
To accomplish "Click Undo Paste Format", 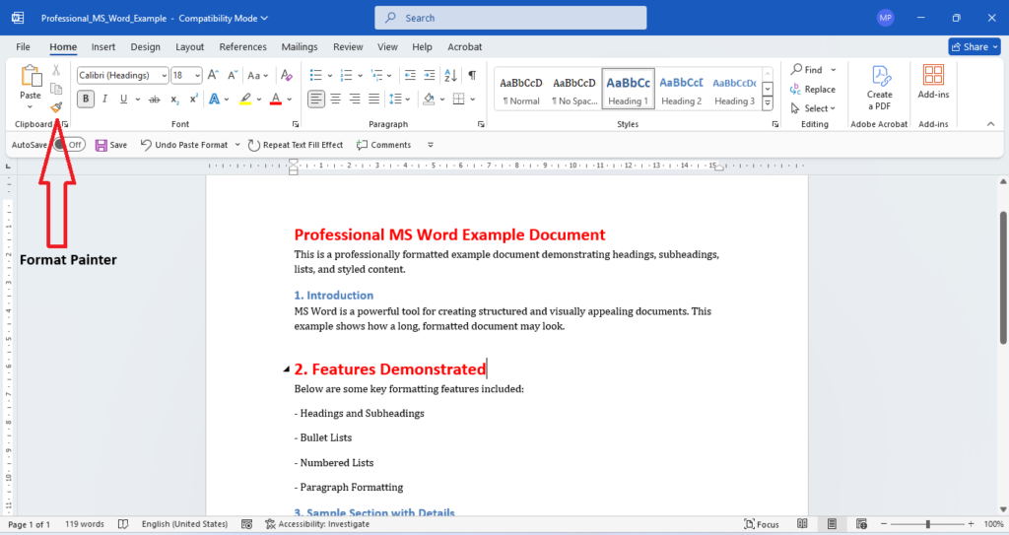I will click(x=184, y=146).
